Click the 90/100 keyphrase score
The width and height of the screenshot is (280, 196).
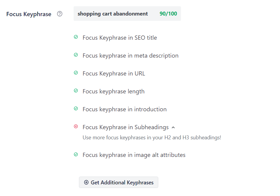[x=168, y=13]
